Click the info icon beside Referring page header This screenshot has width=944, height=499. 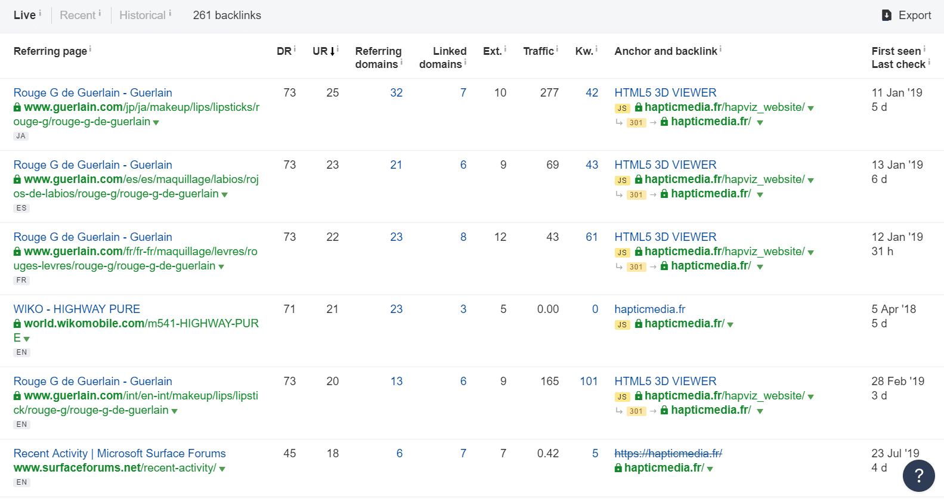[x=90, y=49]
